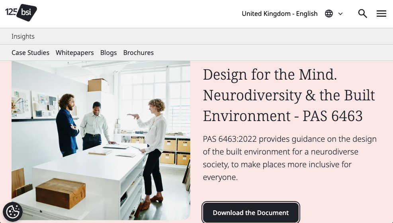Click Download the Document button
The width and height of the screenshot is (393, 223).
(250, 213)
